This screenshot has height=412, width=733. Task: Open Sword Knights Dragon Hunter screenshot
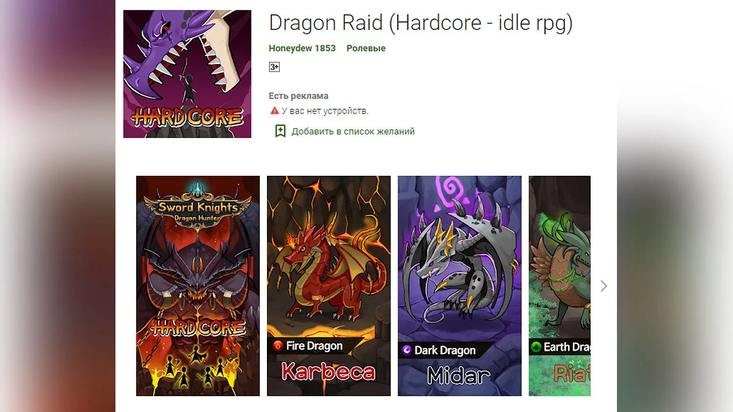pyautogui.click(x=198, y=286)
